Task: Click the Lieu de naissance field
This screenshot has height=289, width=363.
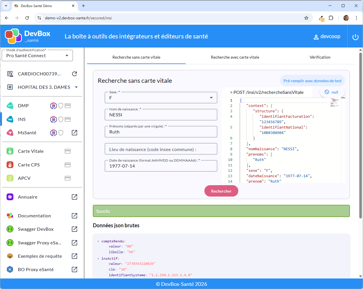Action: (x=161, y=149)
